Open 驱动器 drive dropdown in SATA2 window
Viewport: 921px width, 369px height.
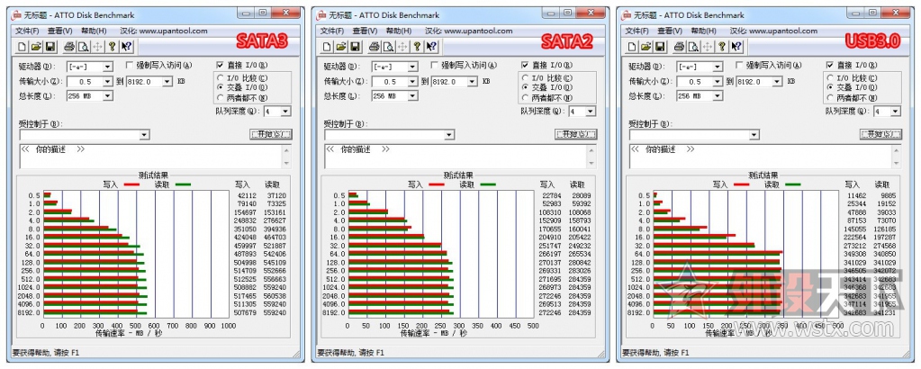point(412,67)
